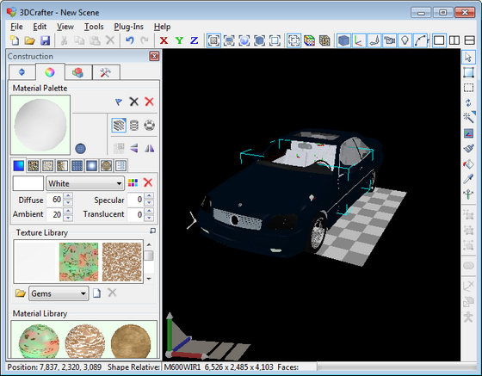The width and height of the screenshot is (482, 376).
Task: Click the white color swatch box
Action: point(28,184)
